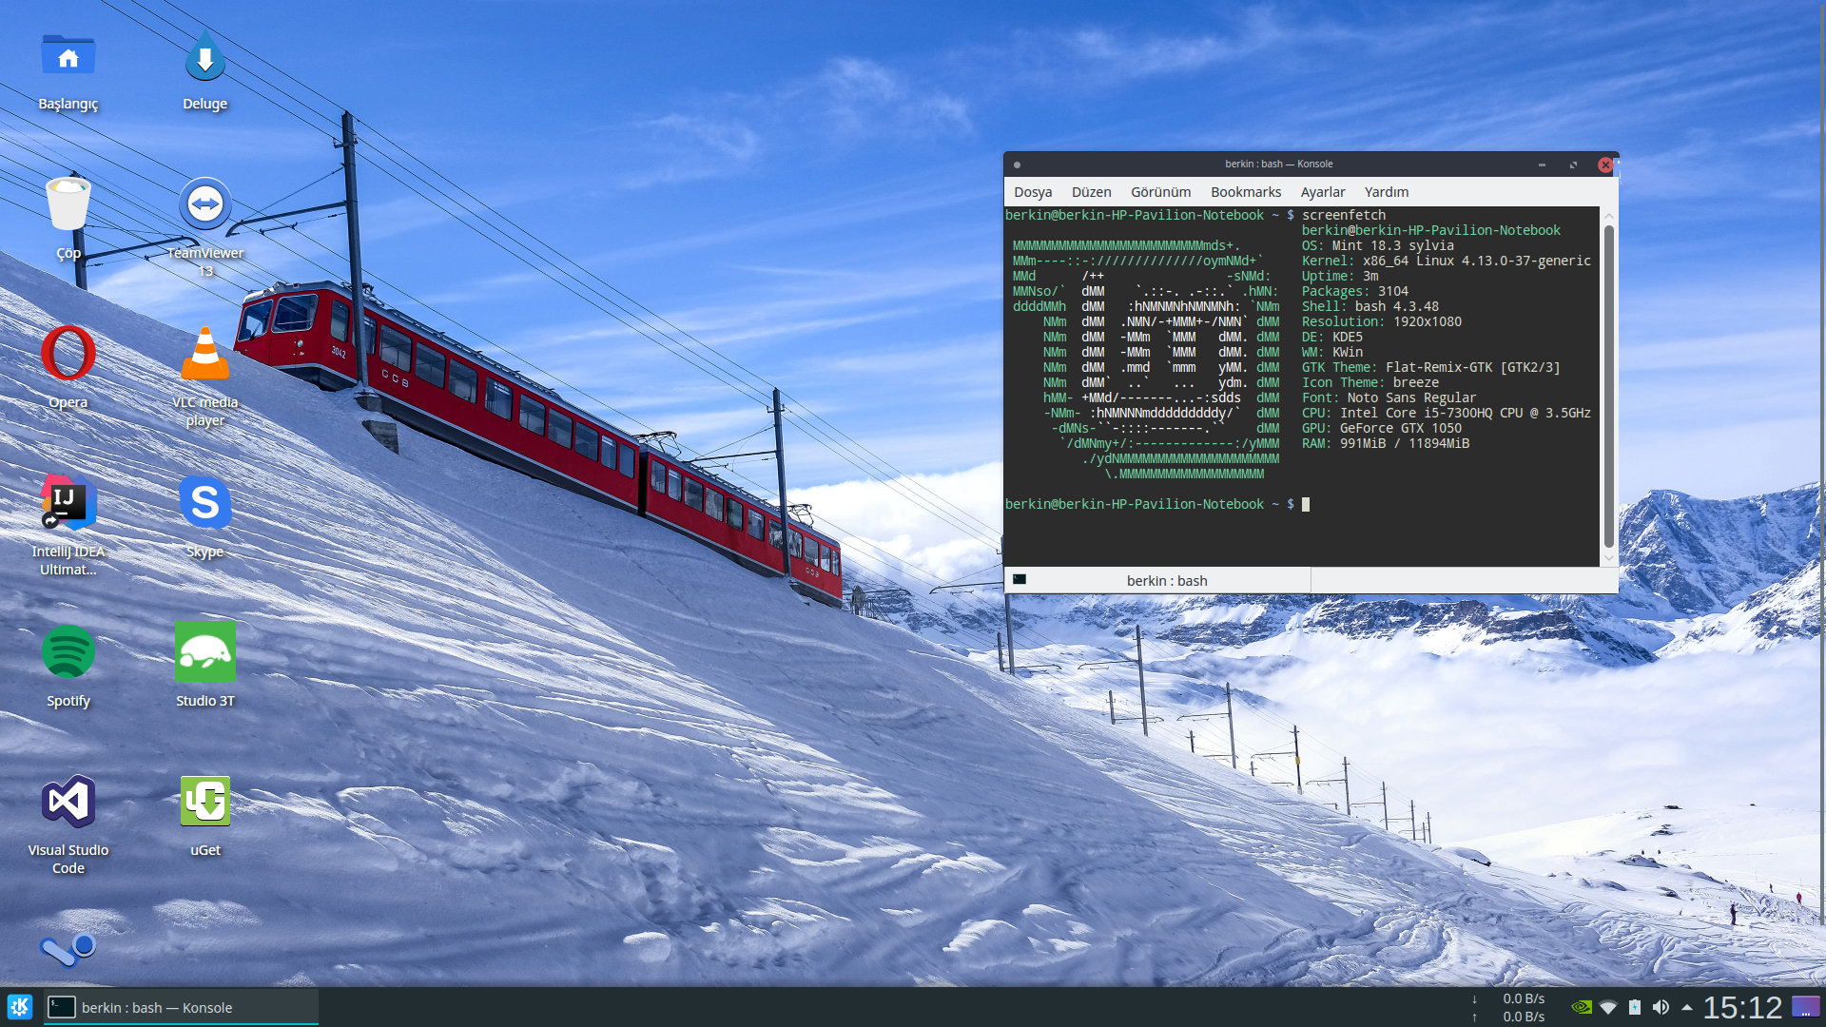Click the Konsole scrollbar up arrow
This screenshot has width=1826, height=1027.
[x=1608, y=216]
